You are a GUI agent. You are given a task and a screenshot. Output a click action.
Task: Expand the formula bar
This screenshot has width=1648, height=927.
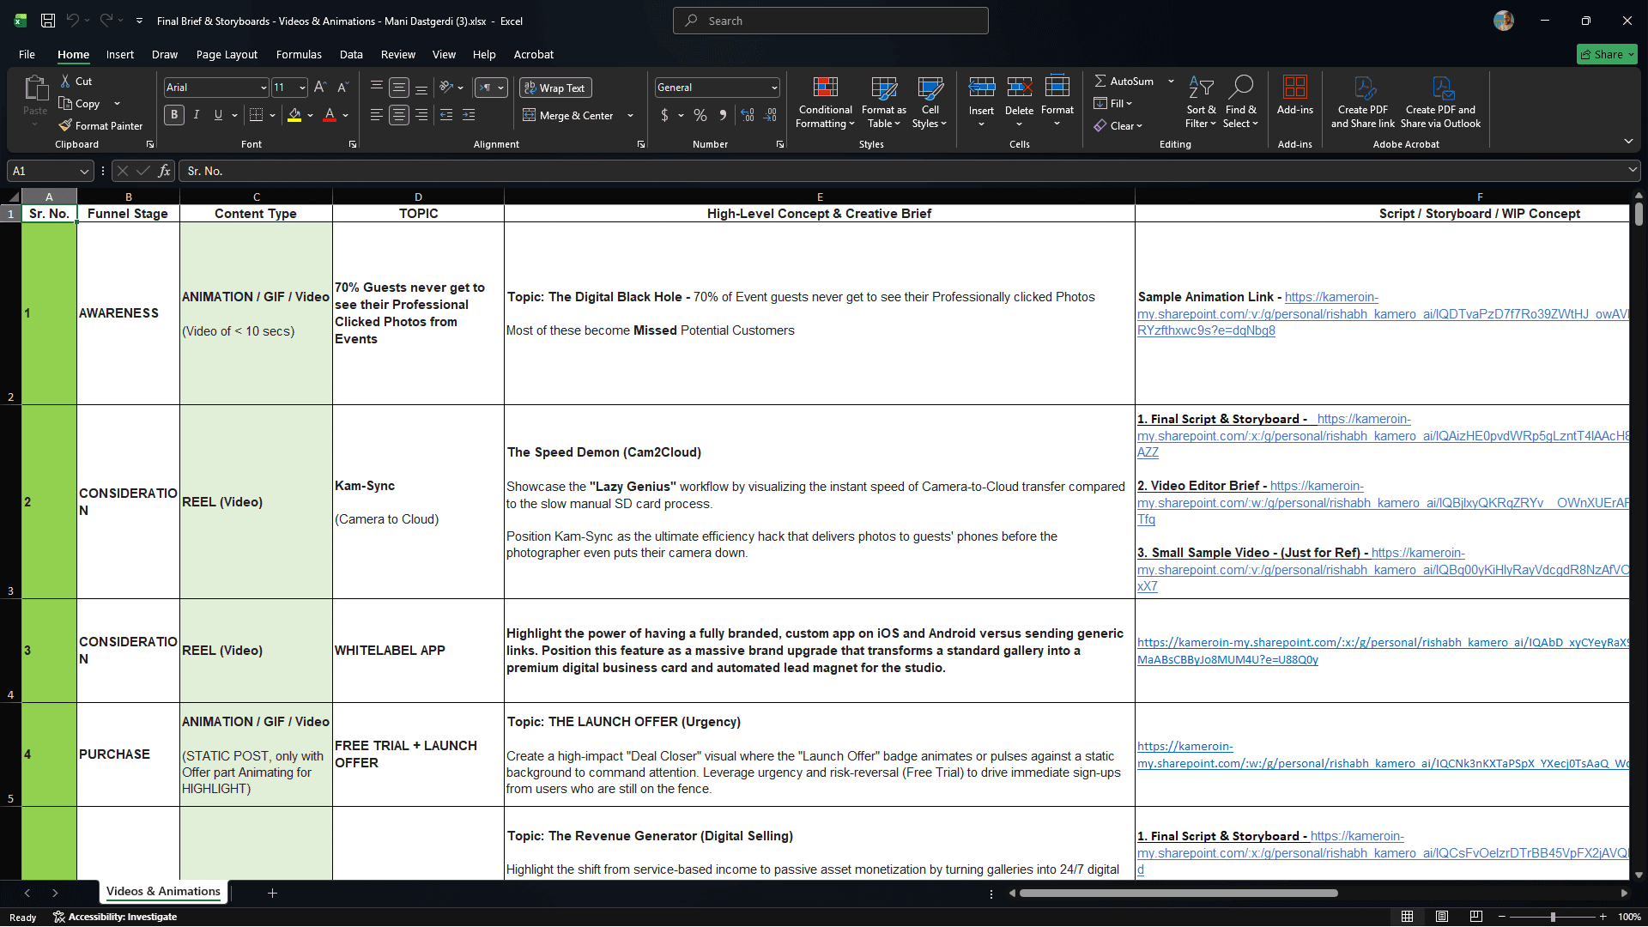[1632, 170]
